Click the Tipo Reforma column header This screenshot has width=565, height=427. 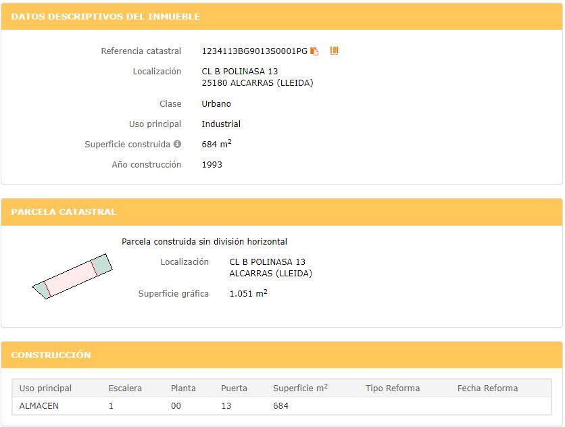point(393,388)
